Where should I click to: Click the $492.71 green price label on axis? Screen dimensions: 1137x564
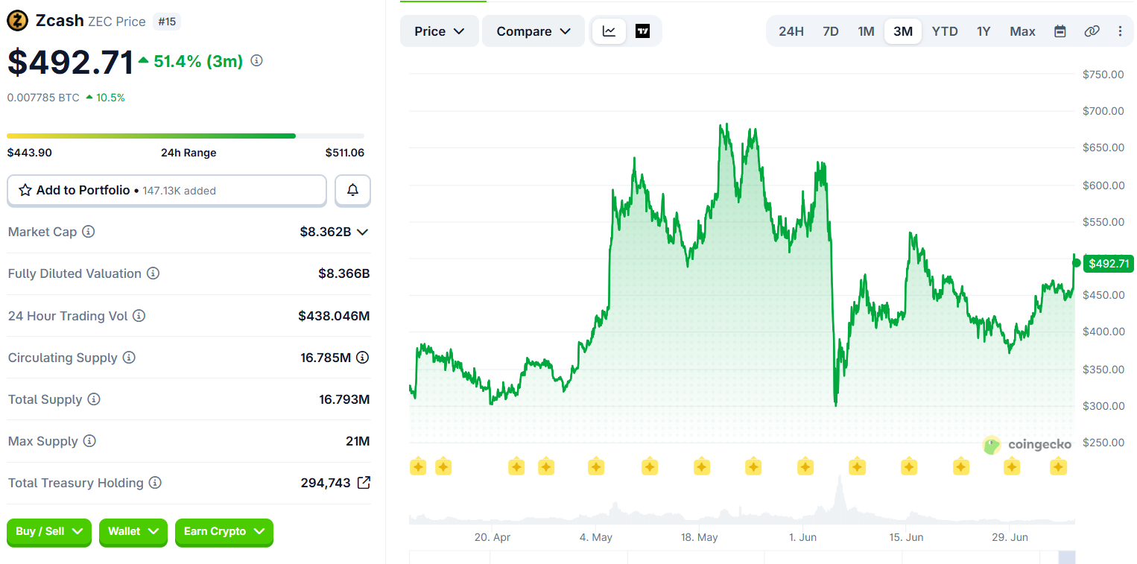(x=1108, y=263)
